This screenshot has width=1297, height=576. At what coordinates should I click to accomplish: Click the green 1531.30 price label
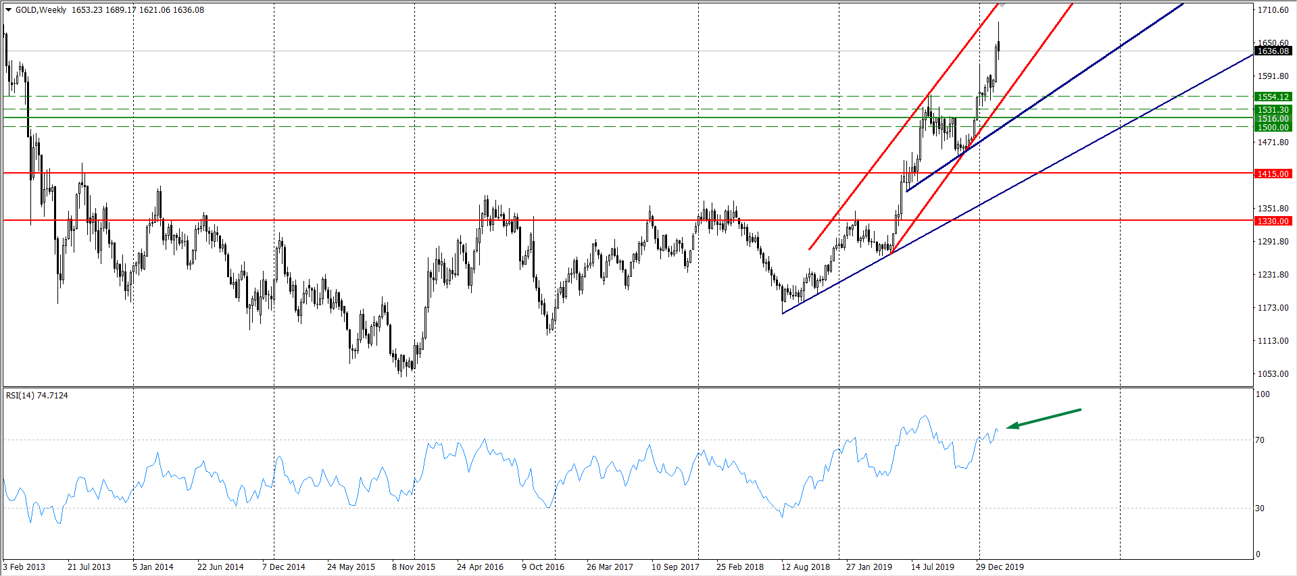point(1273,109)
